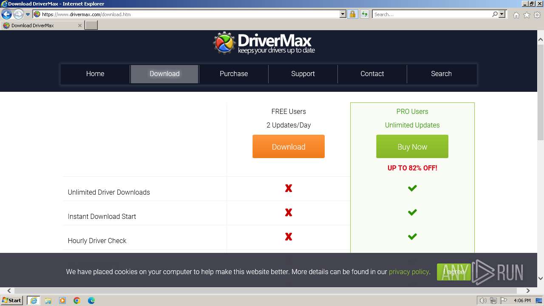Click the vertical scrollbar thumb
This screenshot has width=544, height=306.
[x=541, y=92]
